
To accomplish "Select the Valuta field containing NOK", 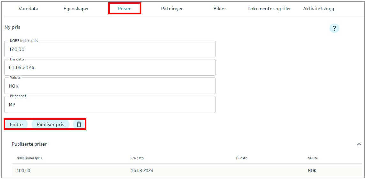I will click(110, 86).
